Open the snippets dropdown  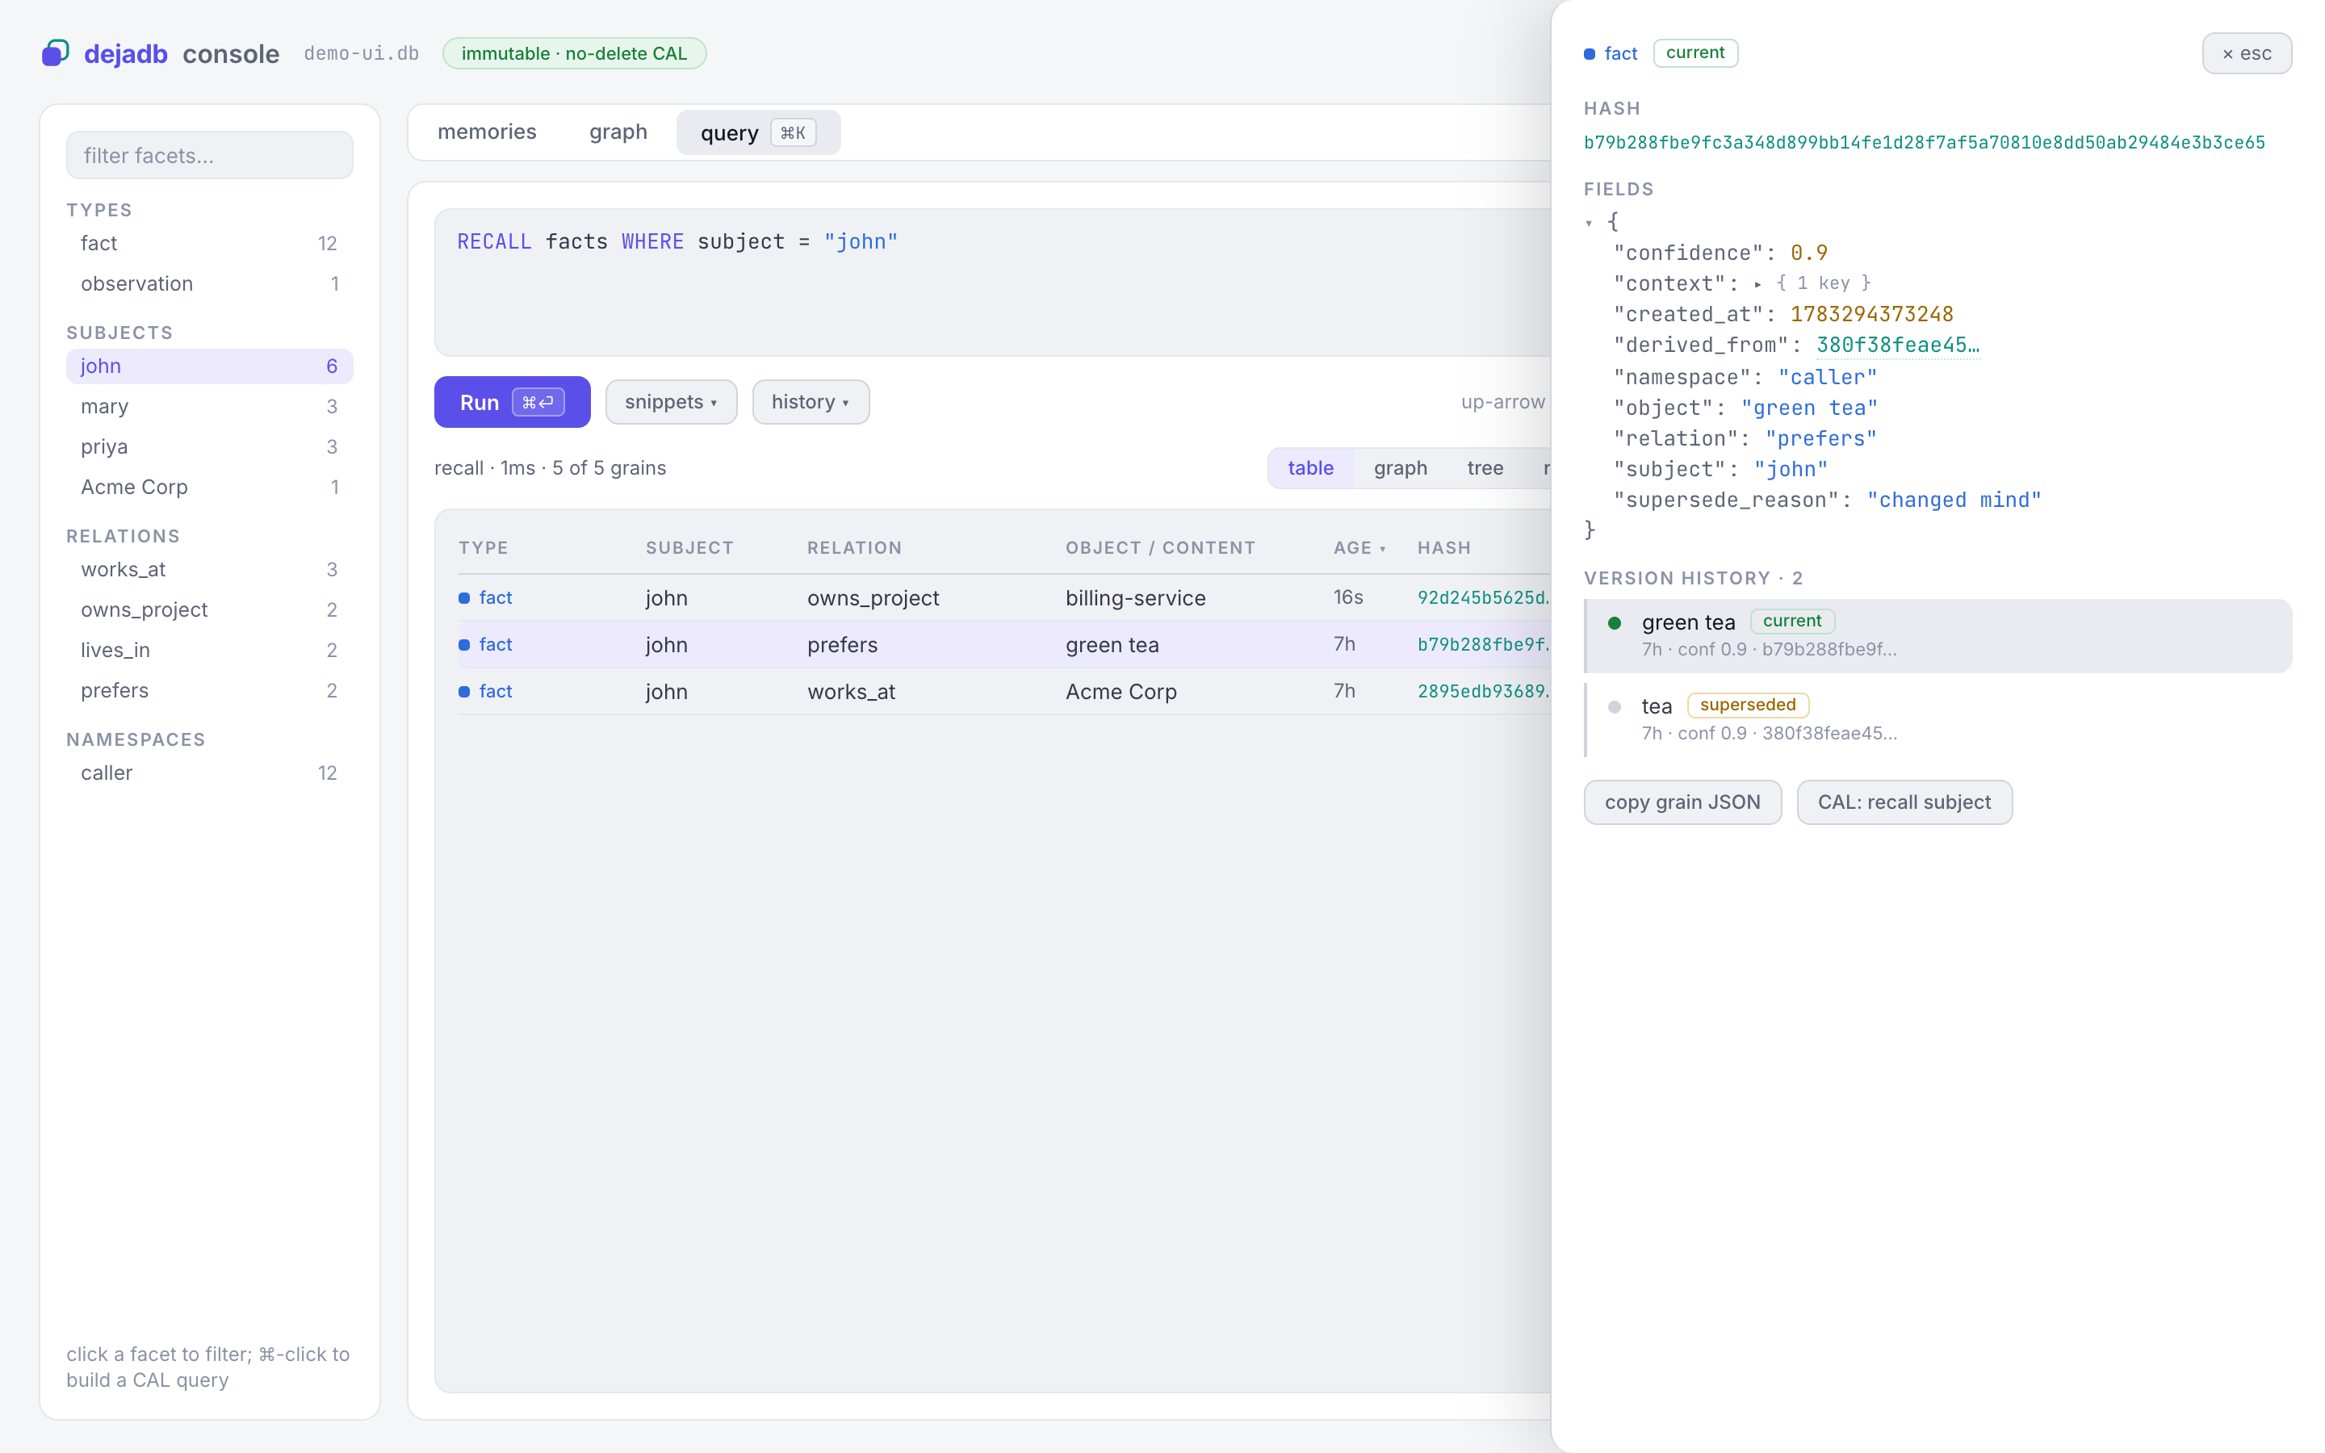(671, 402)
